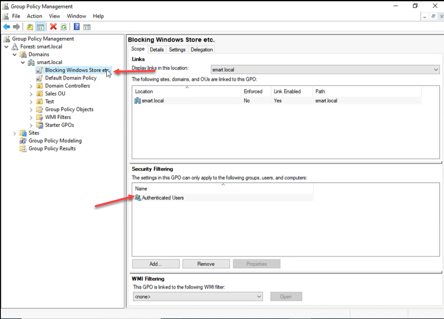Image resolution: width=444 pixels, height=319 pixels.
Task: Click the Default Domain Policy GPO icon
Action: (x=40, y=78)
